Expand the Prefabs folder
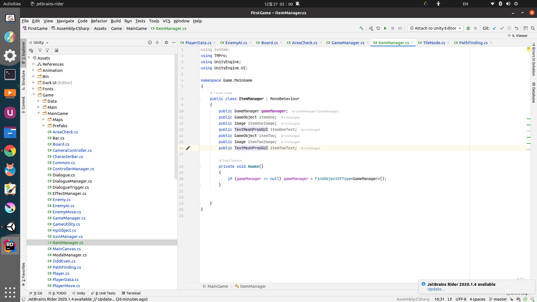This screenshot has width=537, height=302. point(44,126)
